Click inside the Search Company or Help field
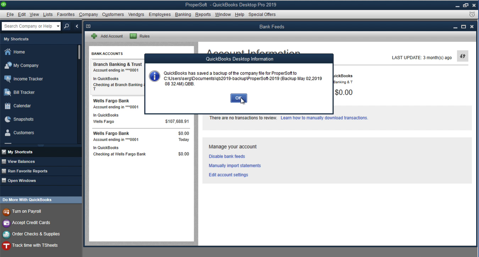The image size is (479, 257). [28, 26]
